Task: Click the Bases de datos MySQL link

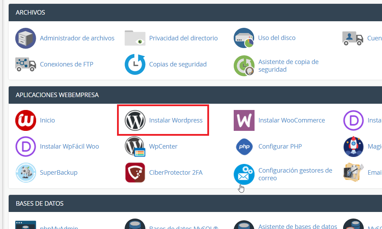Action: (184, 227)
